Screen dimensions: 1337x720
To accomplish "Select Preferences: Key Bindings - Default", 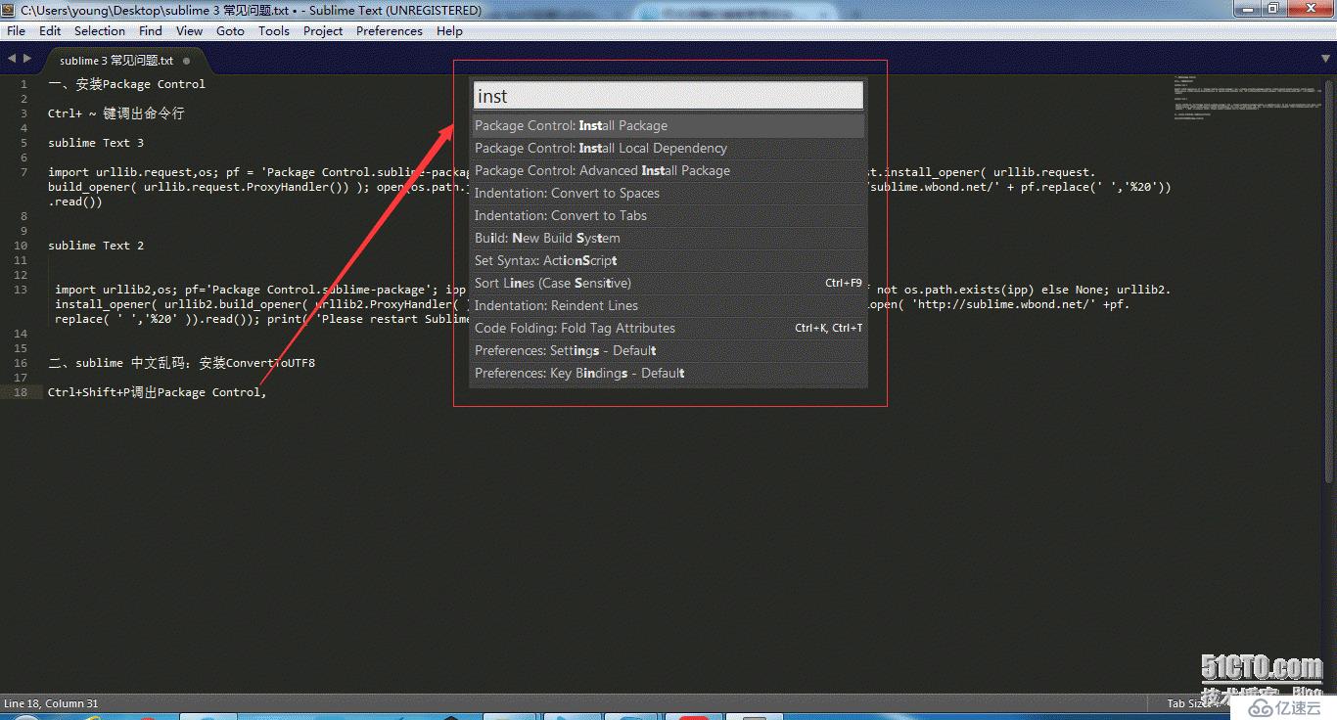I will point(668,373).
